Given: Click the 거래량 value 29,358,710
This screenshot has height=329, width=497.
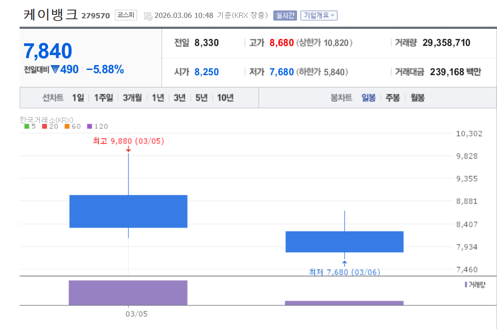Looking at the screenshot, I should coord(446,43).
